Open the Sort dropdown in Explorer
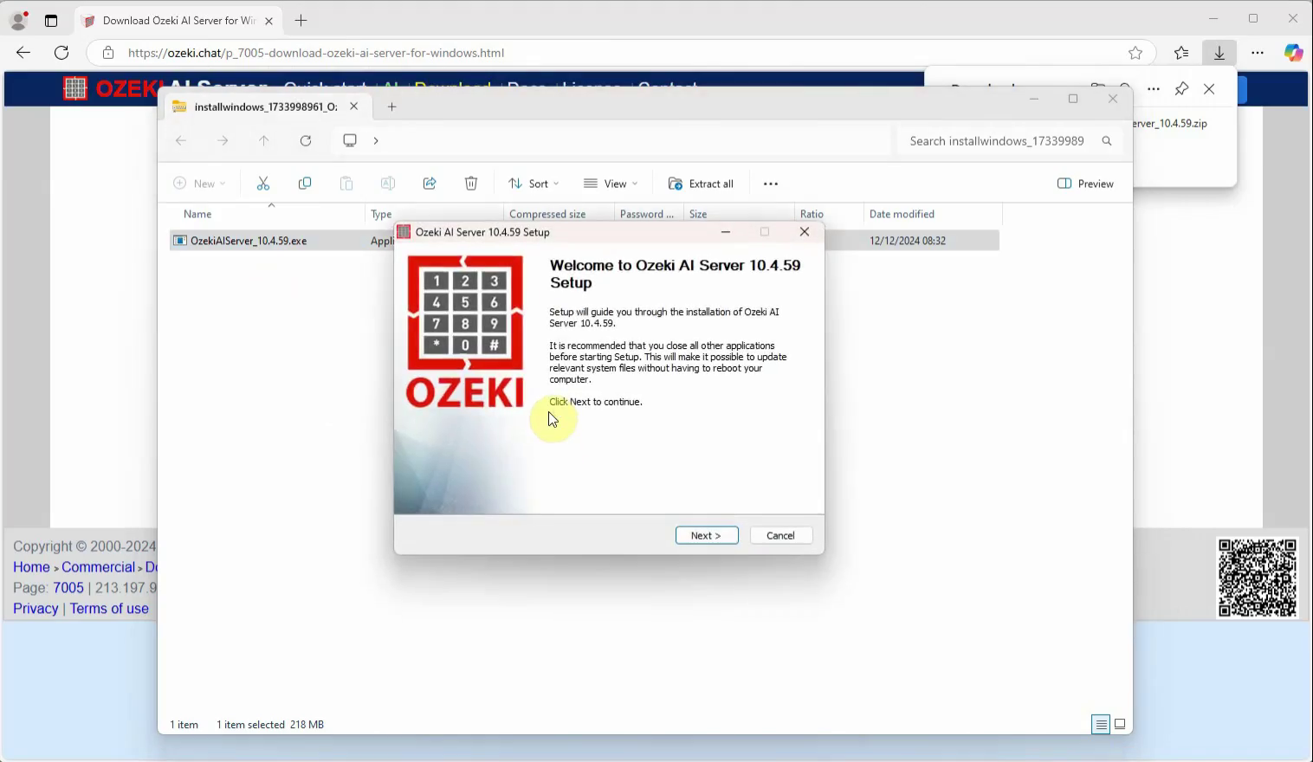Image resolution: width=1313 pixels, height=762 pixels. coord(534,184)
